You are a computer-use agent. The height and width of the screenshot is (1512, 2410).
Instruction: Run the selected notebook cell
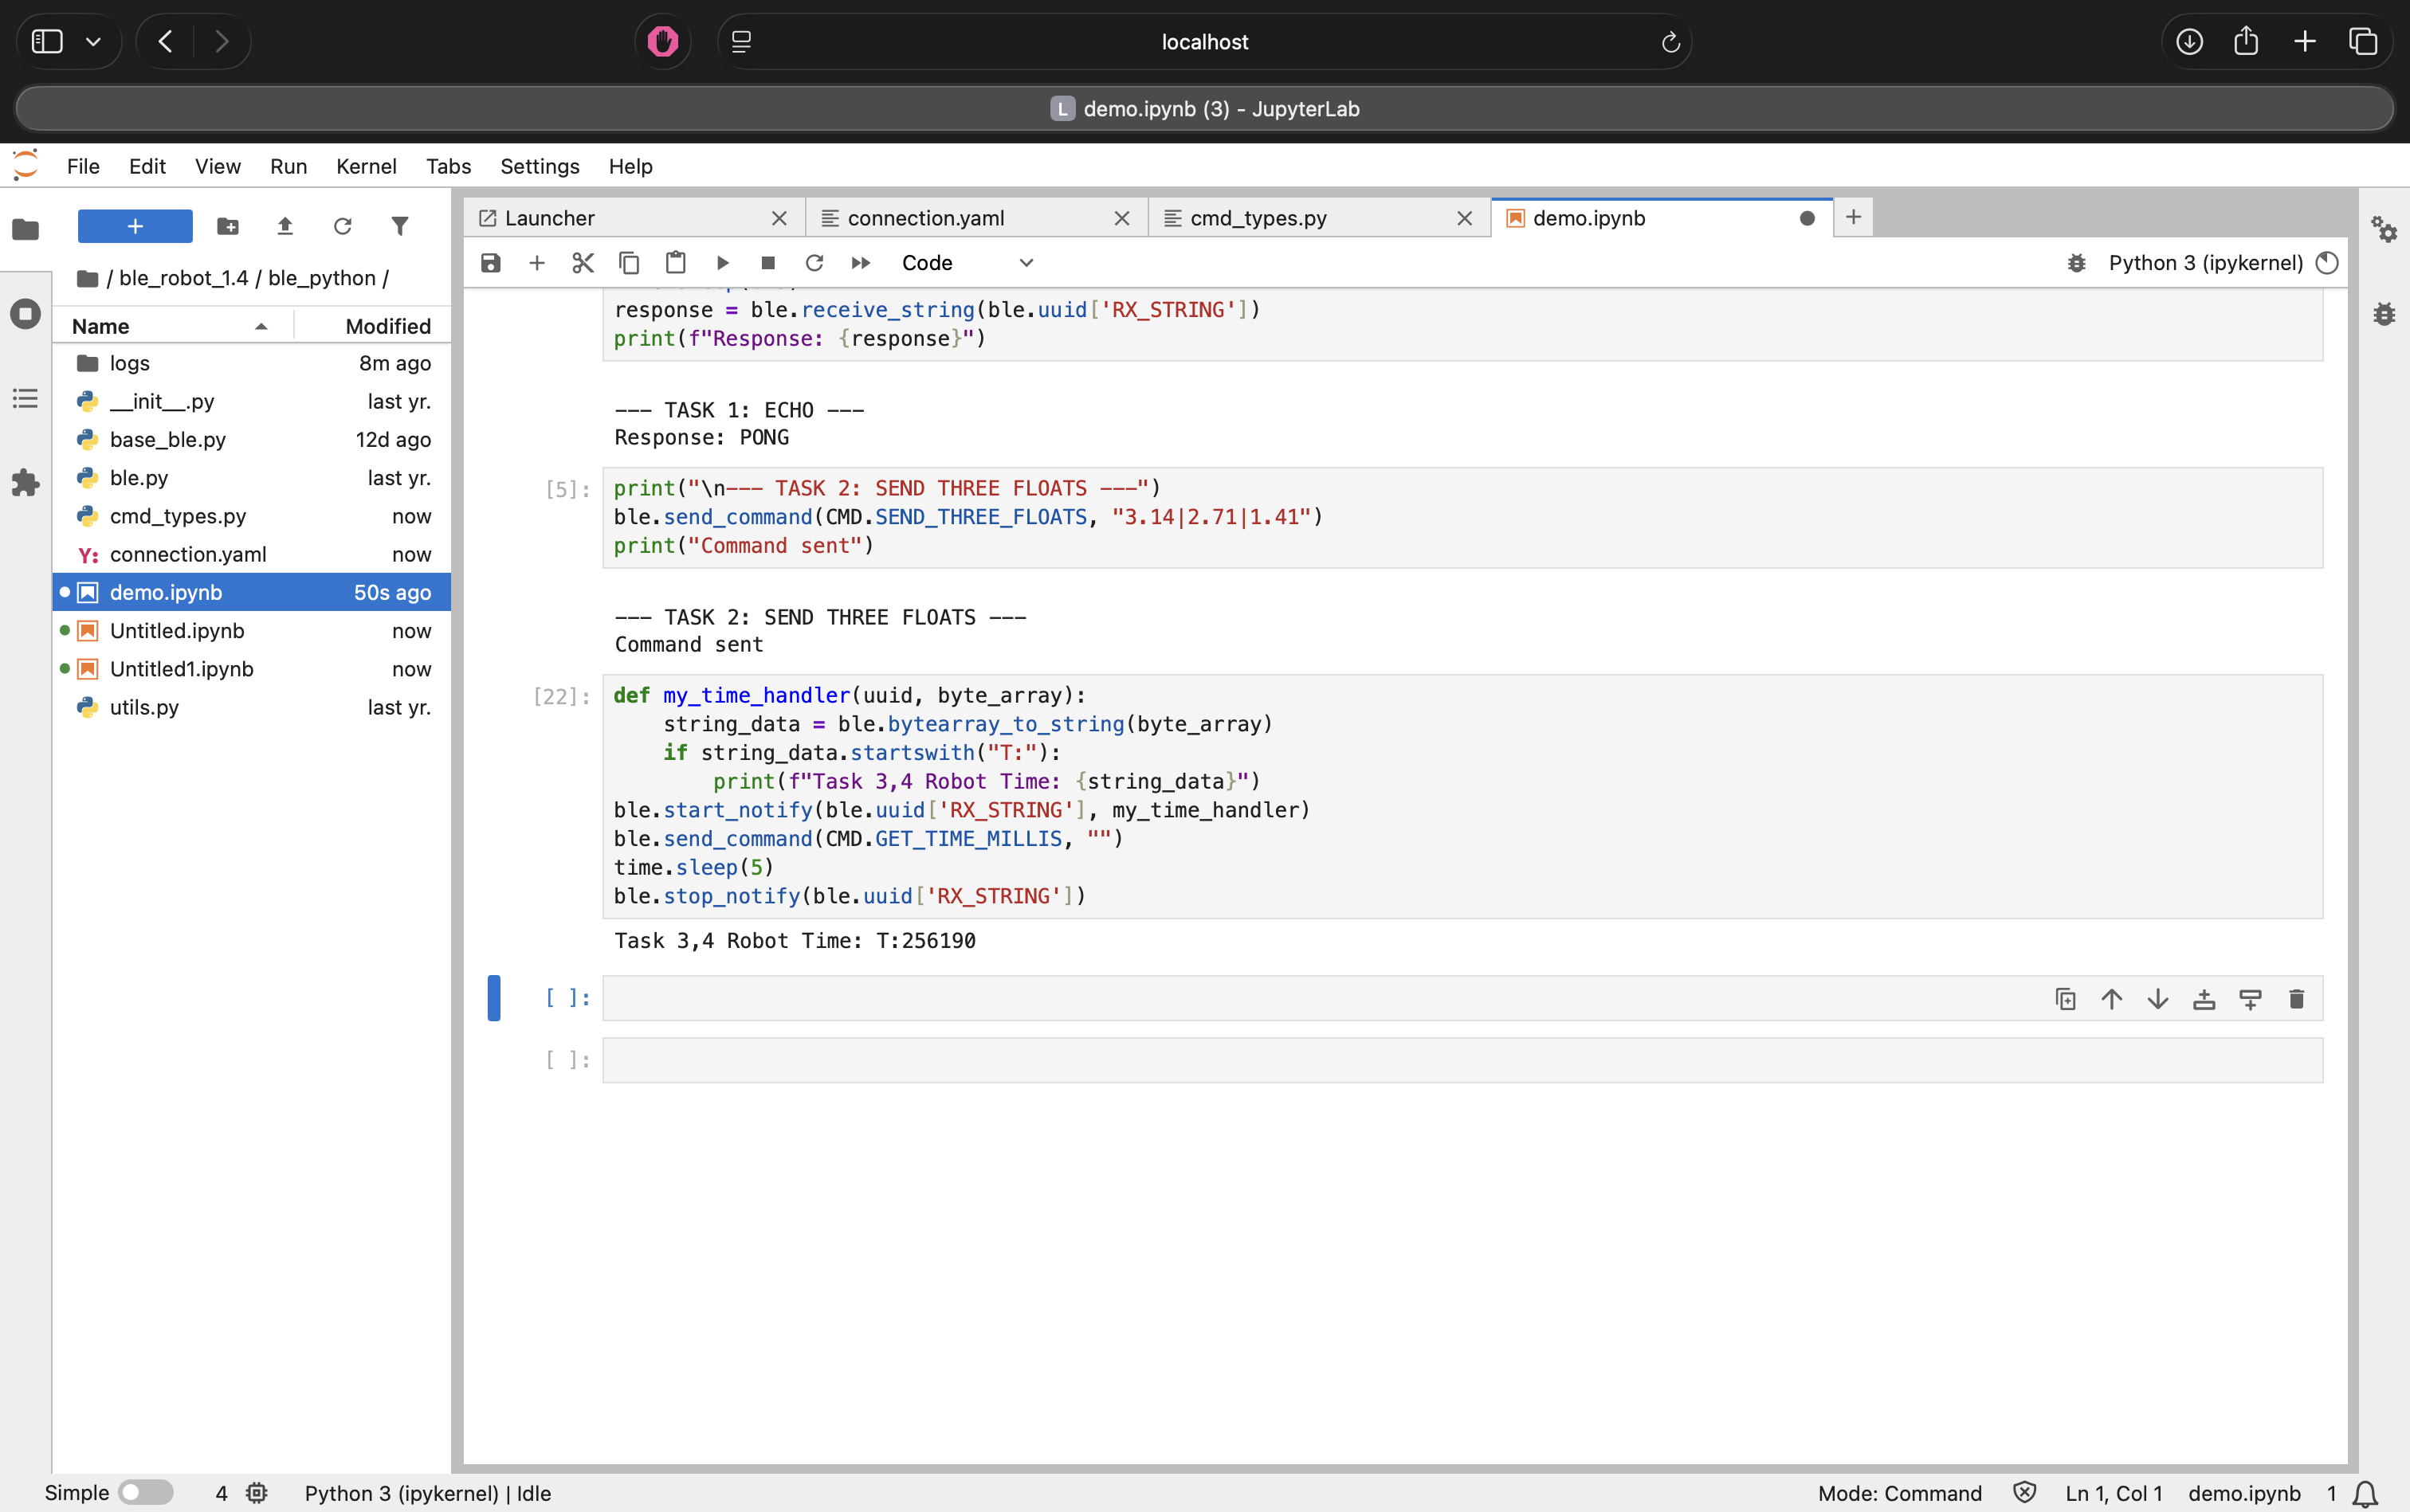point(722,262)
